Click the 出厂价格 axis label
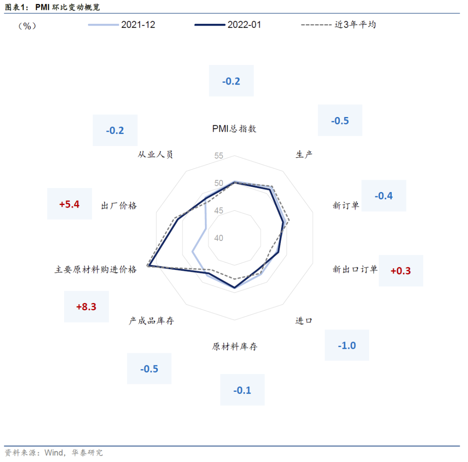 tap(119, 206)
